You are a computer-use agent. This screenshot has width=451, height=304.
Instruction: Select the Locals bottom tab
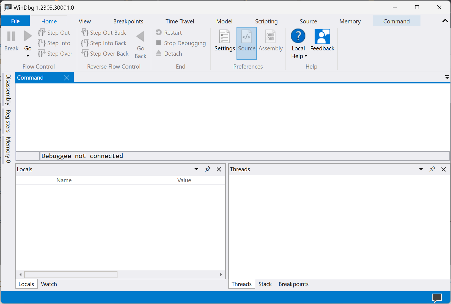(x=26, y=284)
